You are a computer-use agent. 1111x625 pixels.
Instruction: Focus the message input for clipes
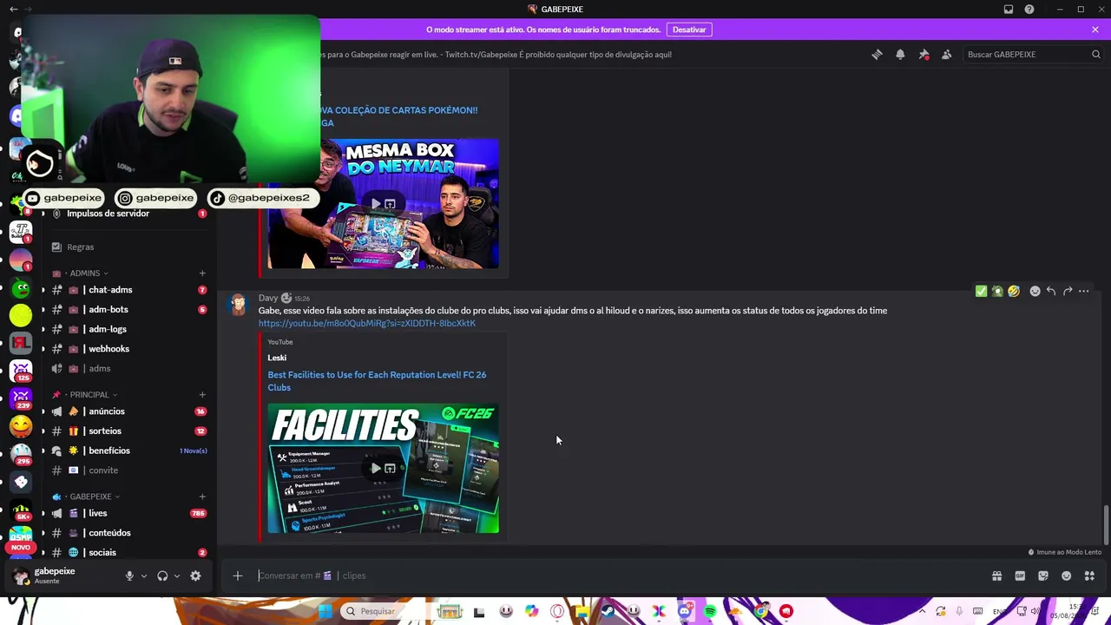621,576
